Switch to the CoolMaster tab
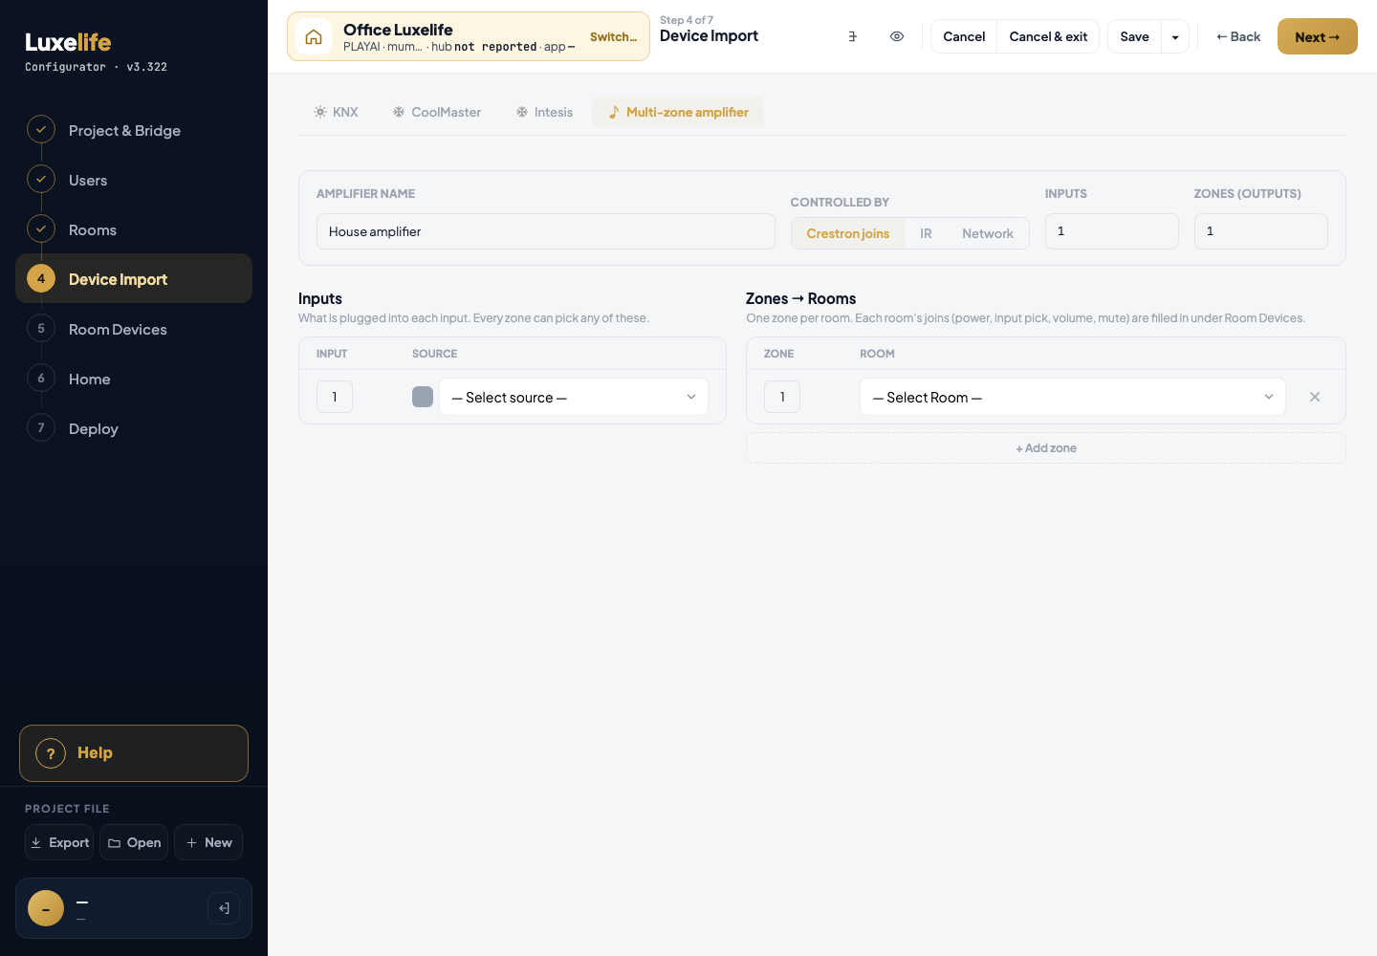The image size is (1377, 956). [x=437, y=112]
